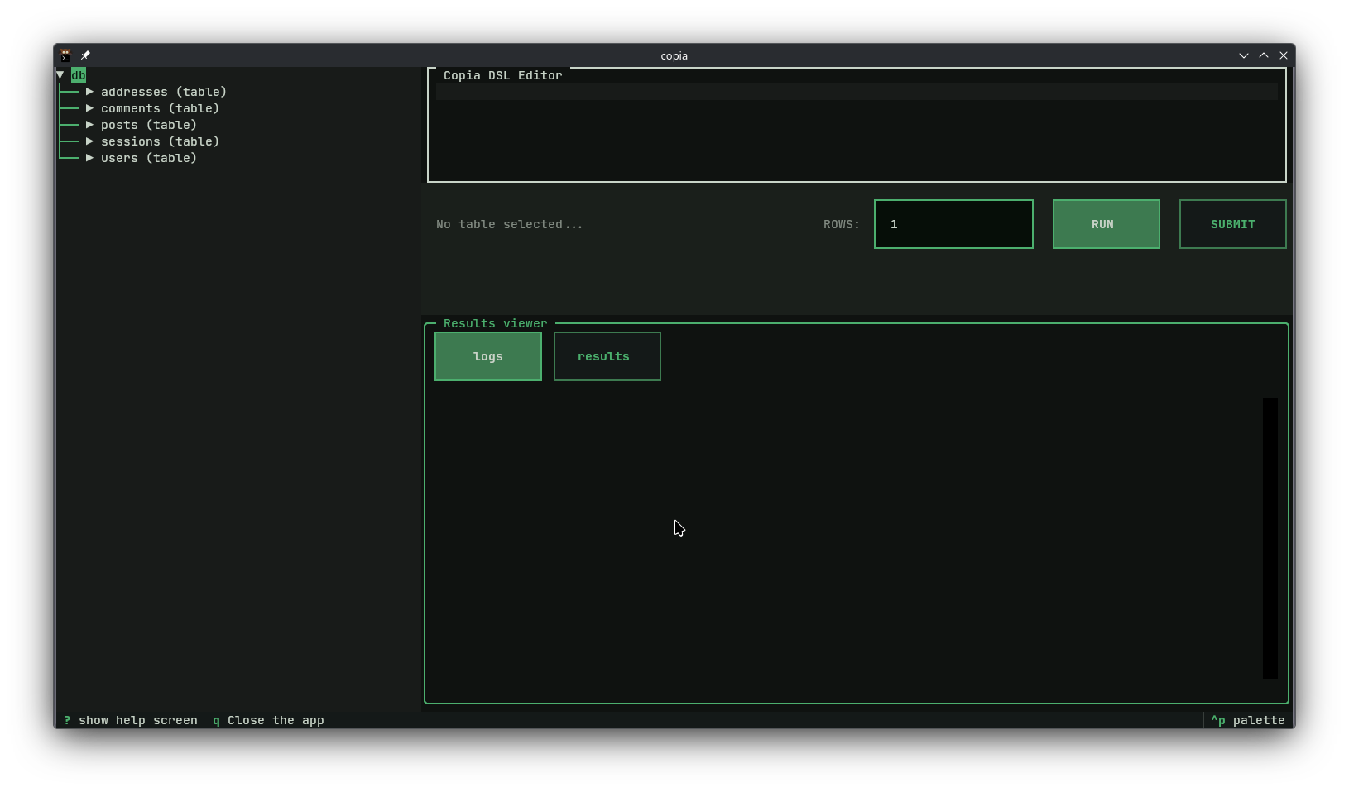Expand the addresses table node
The height and width of the screenshot is (792, 1349).
(x=89, y=92)
